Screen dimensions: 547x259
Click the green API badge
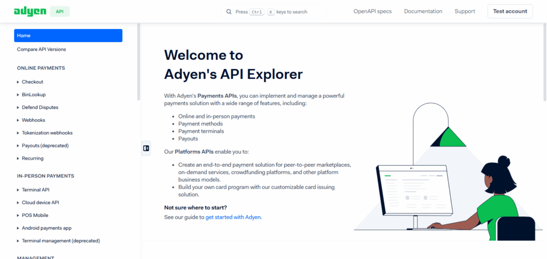click(x=60, y=11)
